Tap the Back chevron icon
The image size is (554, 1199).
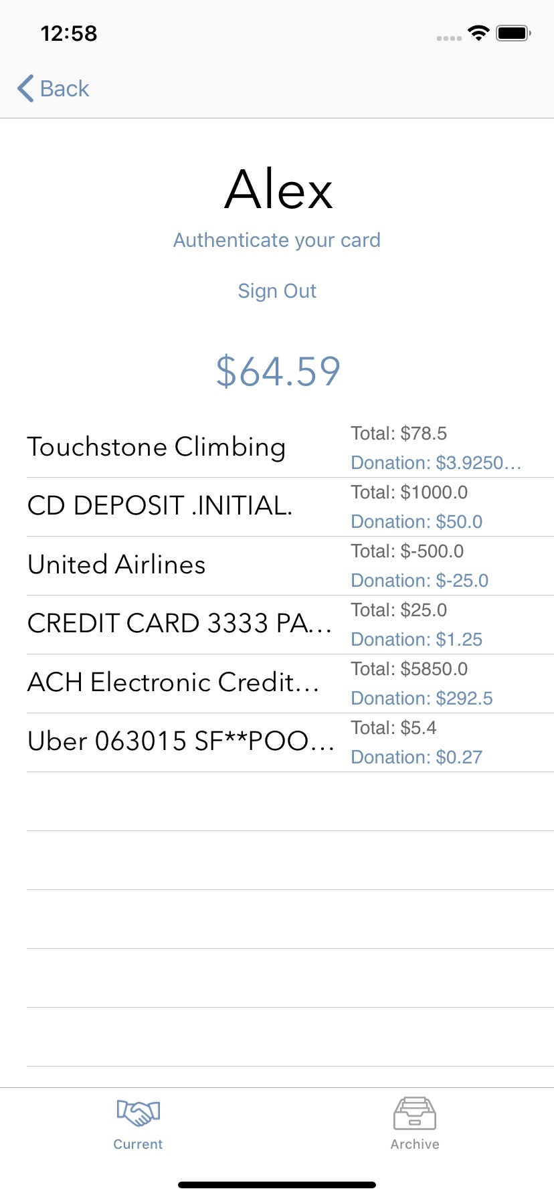(25, 88)
